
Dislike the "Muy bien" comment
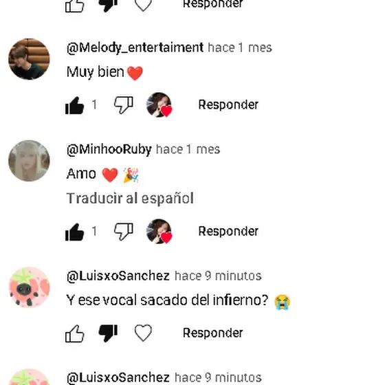pos(124,105)
